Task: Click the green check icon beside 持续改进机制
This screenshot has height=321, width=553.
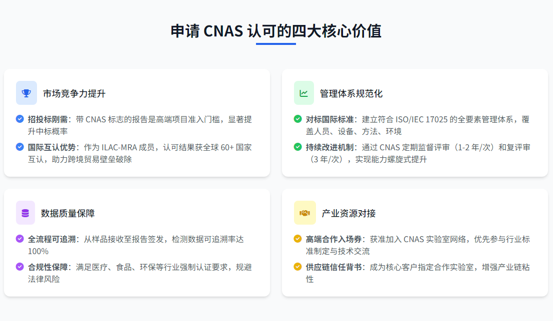Action: 298,147
